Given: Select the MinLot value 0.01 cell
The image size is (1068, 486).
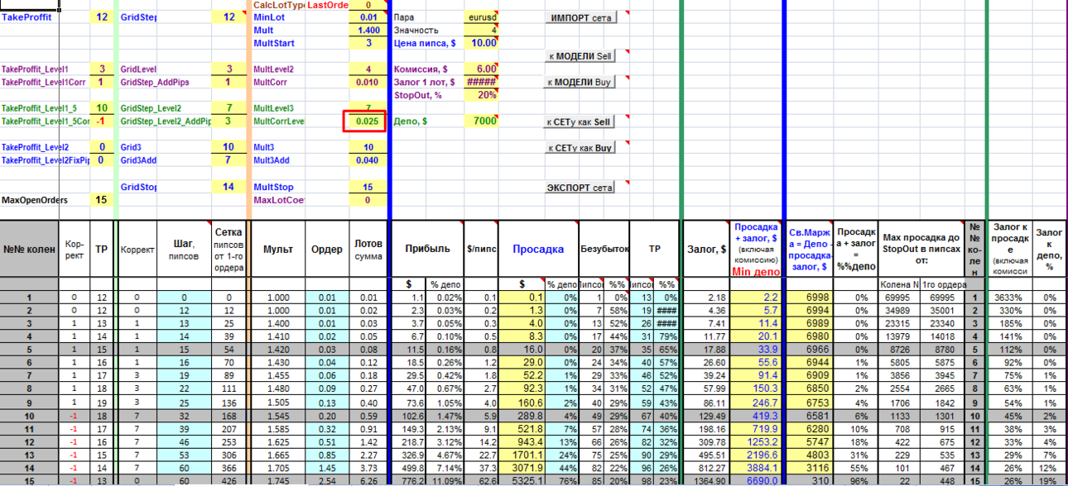Looking at the screenshot, I should [x=367, y=17].
